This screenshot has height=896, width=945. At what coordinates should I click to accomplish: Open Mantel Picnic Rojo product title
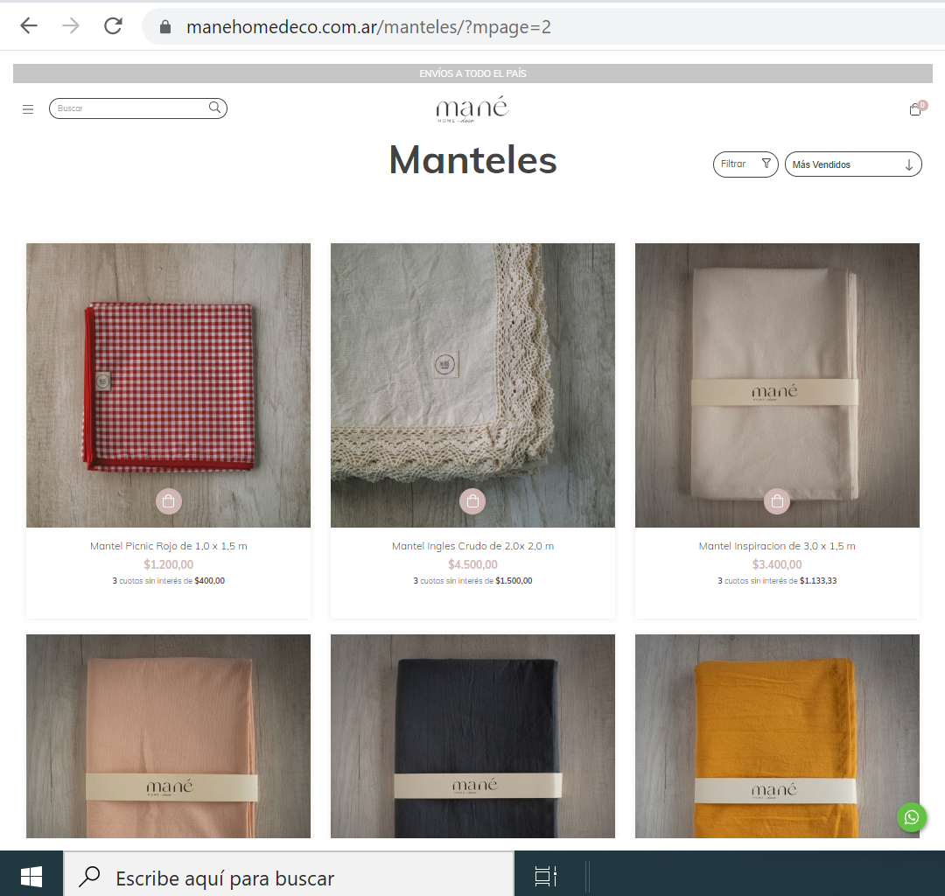pyautogui.click(x=168, y=546)
